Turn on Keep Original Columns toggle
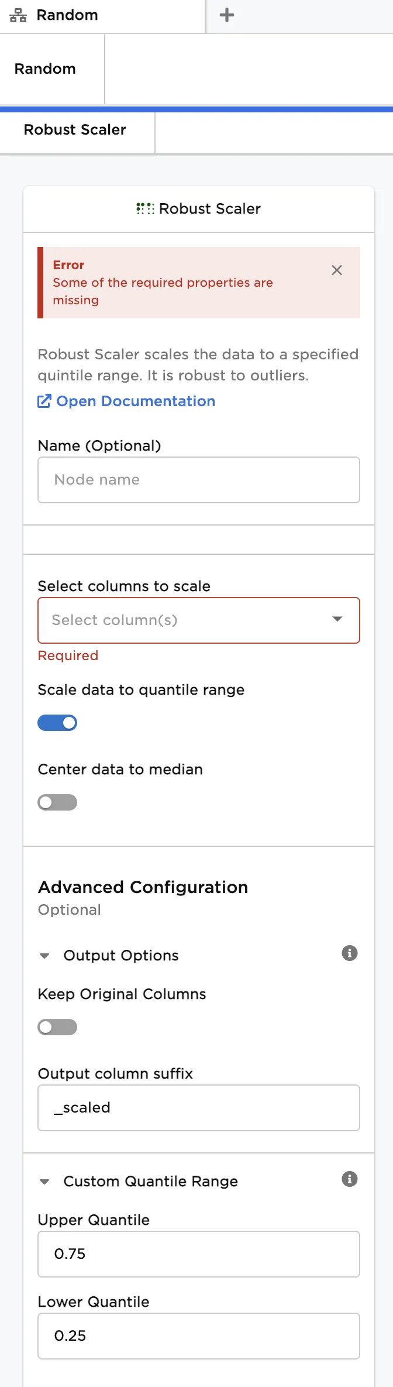Image resolution: width=393 pixels, height=1387 pixels. [x=57, y=1027]
